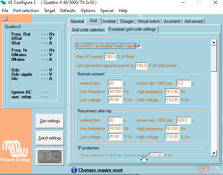Open the Changes require reset link
The height and width of the screenshot is (175, 223).
tap(100, 170)
